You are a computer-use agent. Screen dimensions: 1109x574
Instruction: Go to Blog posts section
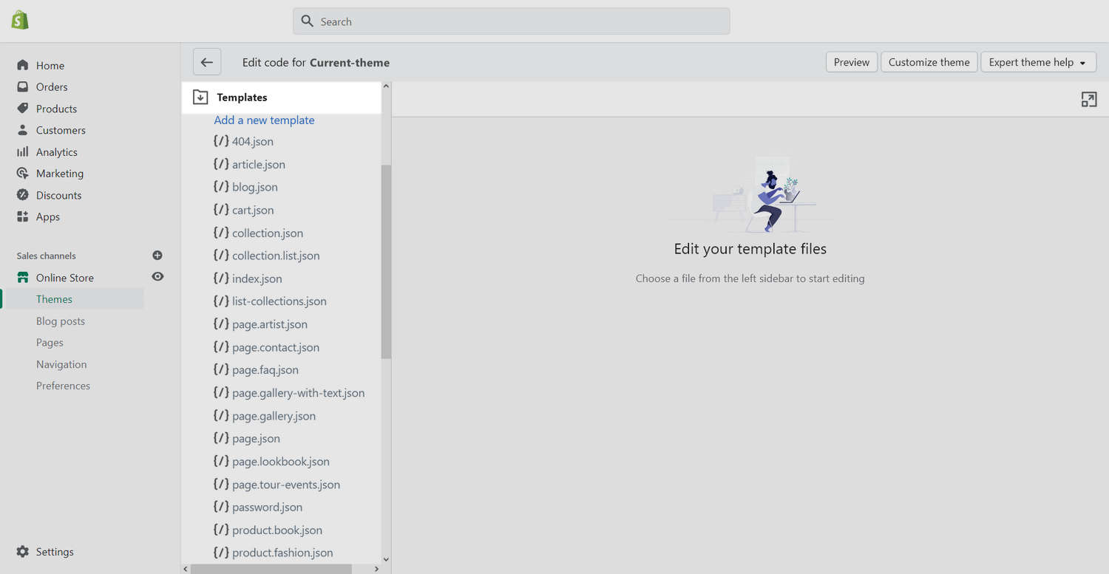[61, 321]
